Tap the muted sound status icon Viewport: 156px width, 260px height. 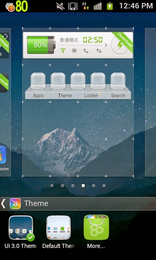pos(60,6)
